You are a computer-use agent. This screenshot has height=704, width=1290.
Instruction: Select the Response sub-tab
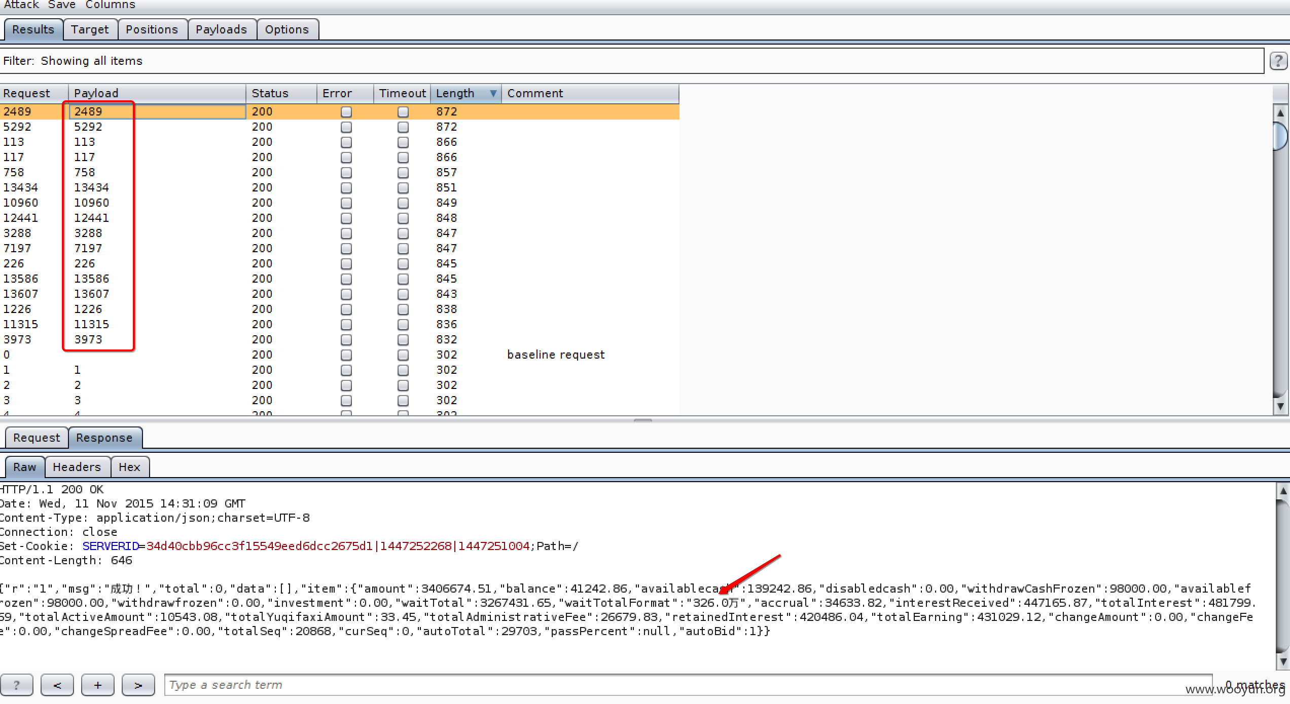[x=104, y=438]
